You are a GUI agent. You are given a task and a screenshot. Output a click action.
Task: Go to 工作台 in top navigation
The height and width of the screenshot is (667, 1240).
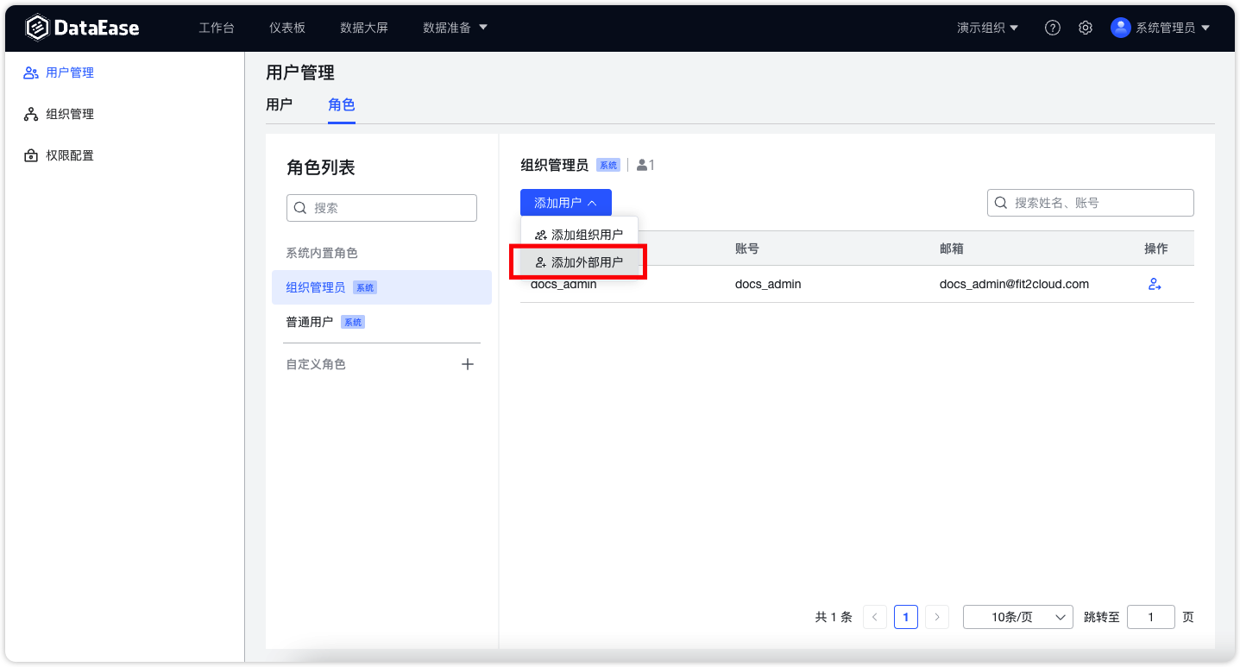point(217,28)
